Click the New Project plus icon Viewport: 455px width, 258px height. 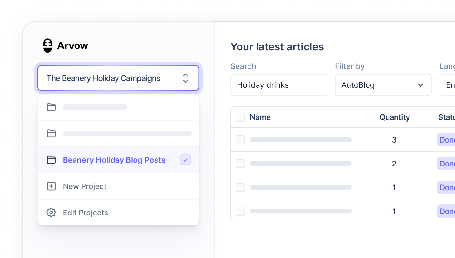(51, 186)
